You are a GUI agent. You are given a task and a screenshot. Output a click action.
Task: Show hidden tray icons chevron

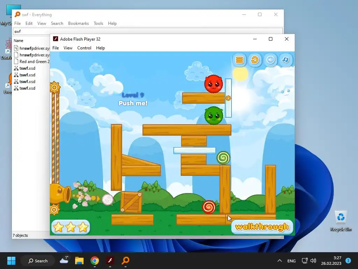279,261
